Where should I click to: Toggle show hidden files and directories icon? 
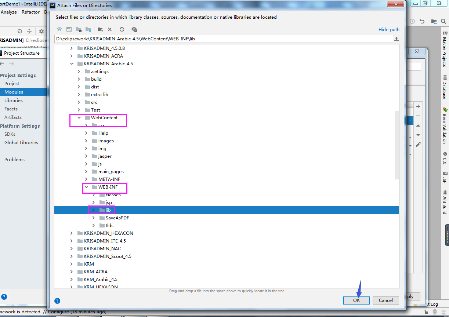(134, 29)
